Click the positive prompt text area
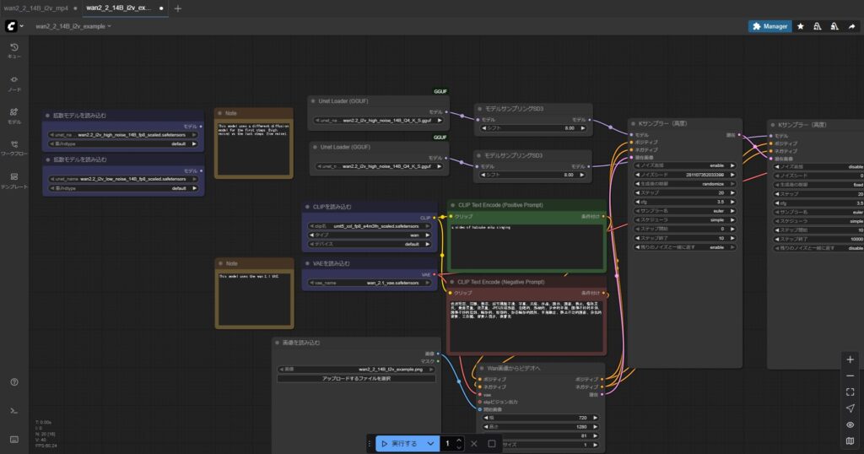 527,246
